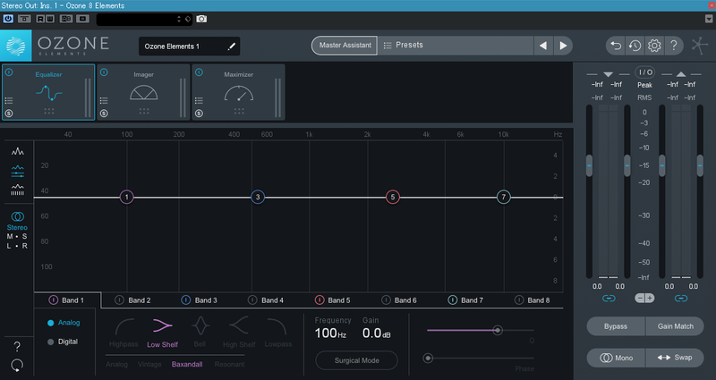The image size is (716, 380).
Task: Click the Undo arrow icon
Action: pyautogui.click(x=616, y=46)
